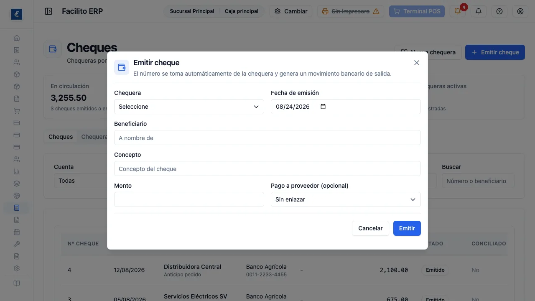Viewport: 535px width, 301px height.
Task: Open the target circle icon in the sidebar
Action: [17, 196]
